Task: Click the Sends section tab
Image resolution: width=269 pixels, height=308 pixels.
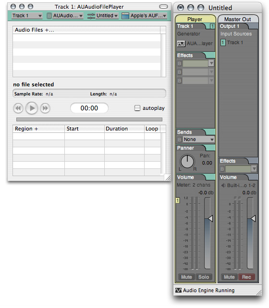Action: click(x=191, y=132)
